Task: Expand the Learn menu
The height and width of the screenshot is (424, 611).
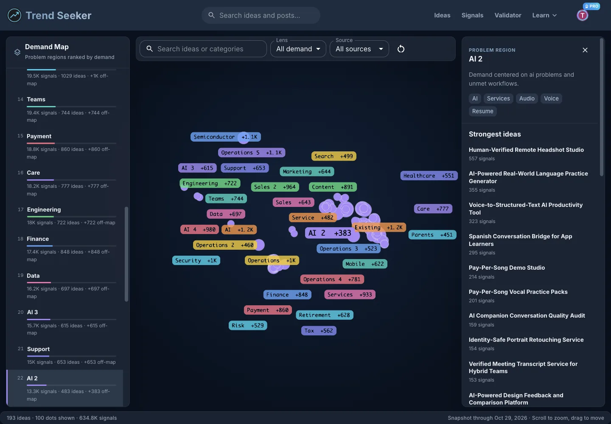Action: pyautogui.click(x=544, y=15)
